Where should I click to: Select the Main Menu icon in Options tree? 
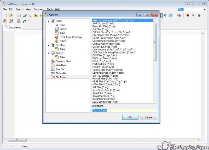point(53,65)
